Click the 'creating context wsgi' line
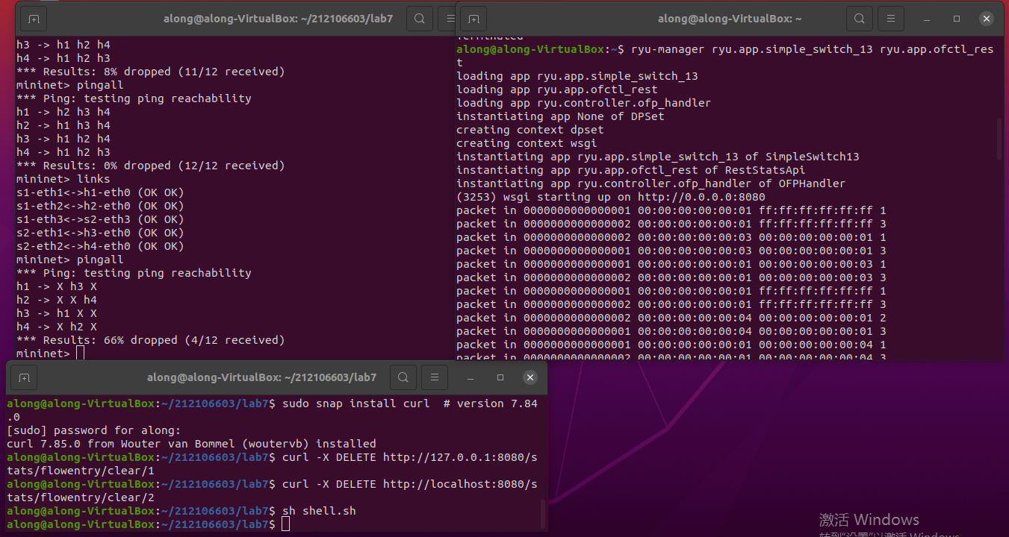 527,143
